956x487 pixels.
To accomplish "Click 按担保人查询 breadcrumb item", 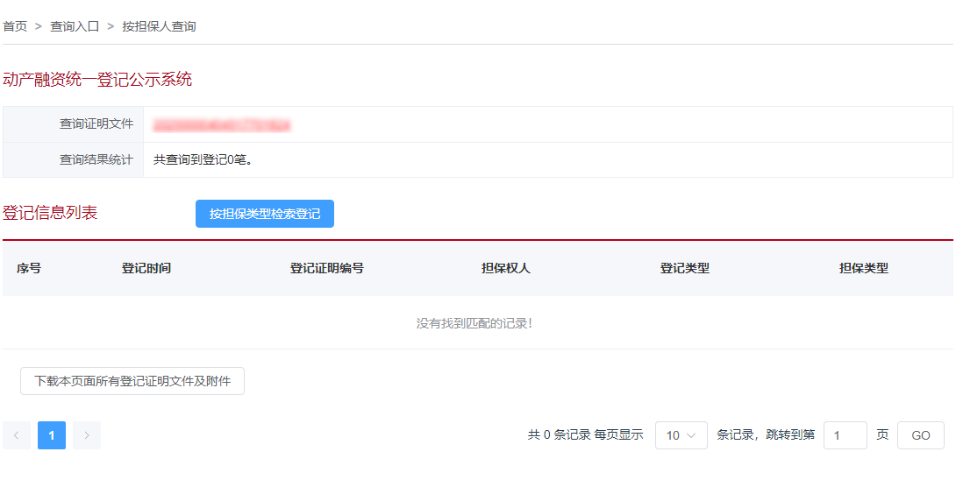I will [x=159, y=26].
